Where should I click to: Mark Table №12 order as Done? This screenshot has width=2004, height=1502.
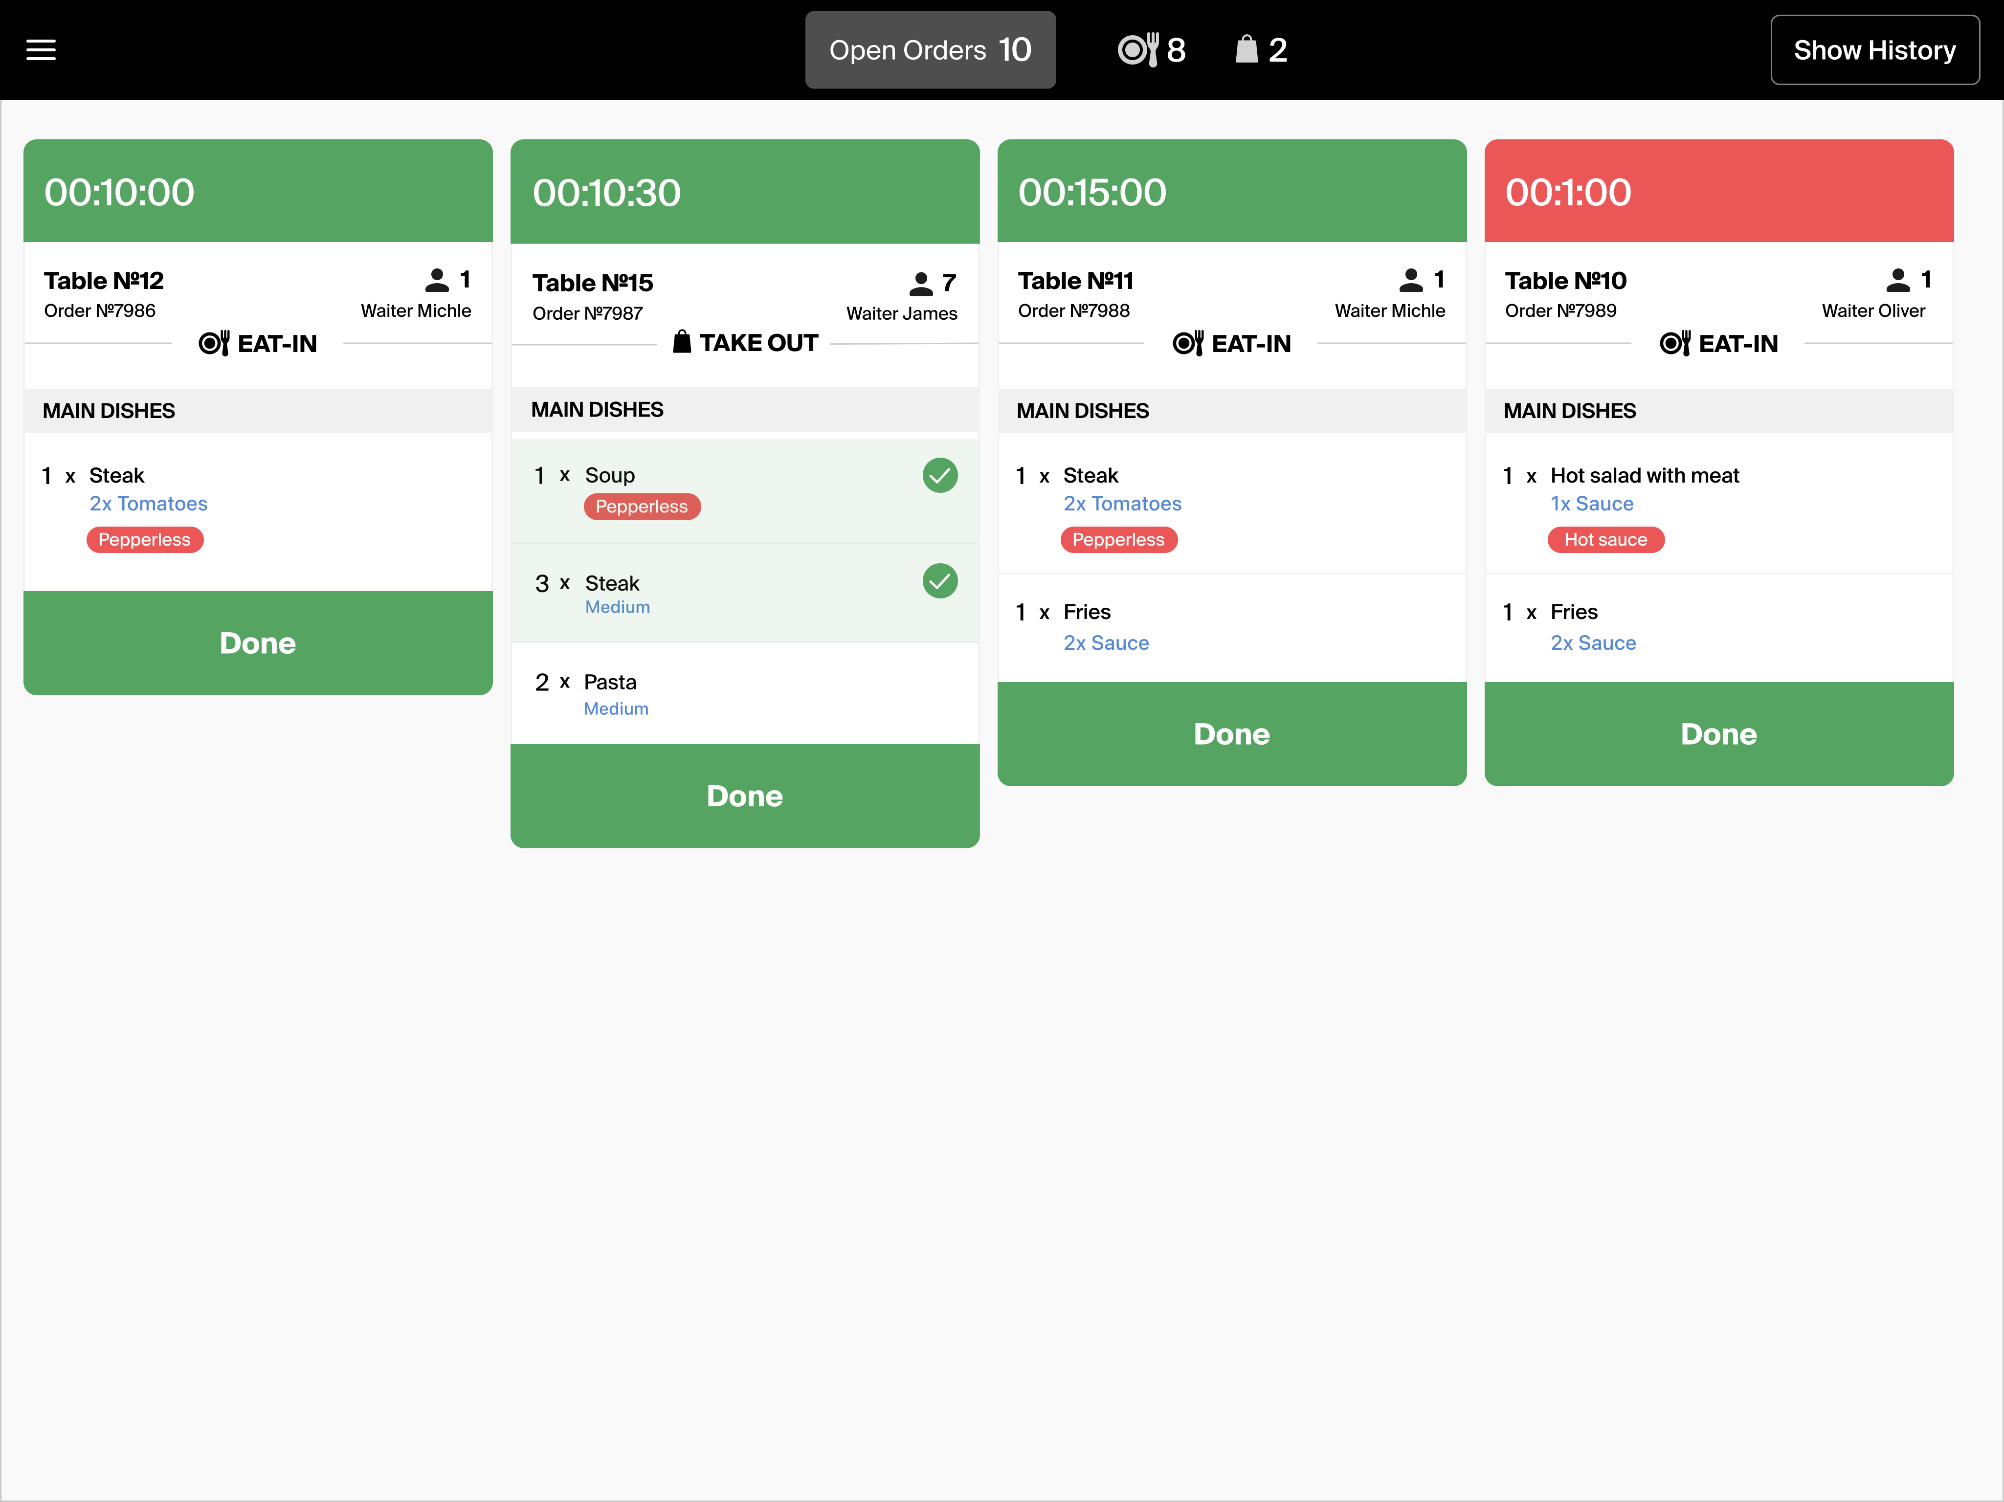pyautogui.click(x=257, y=643)
